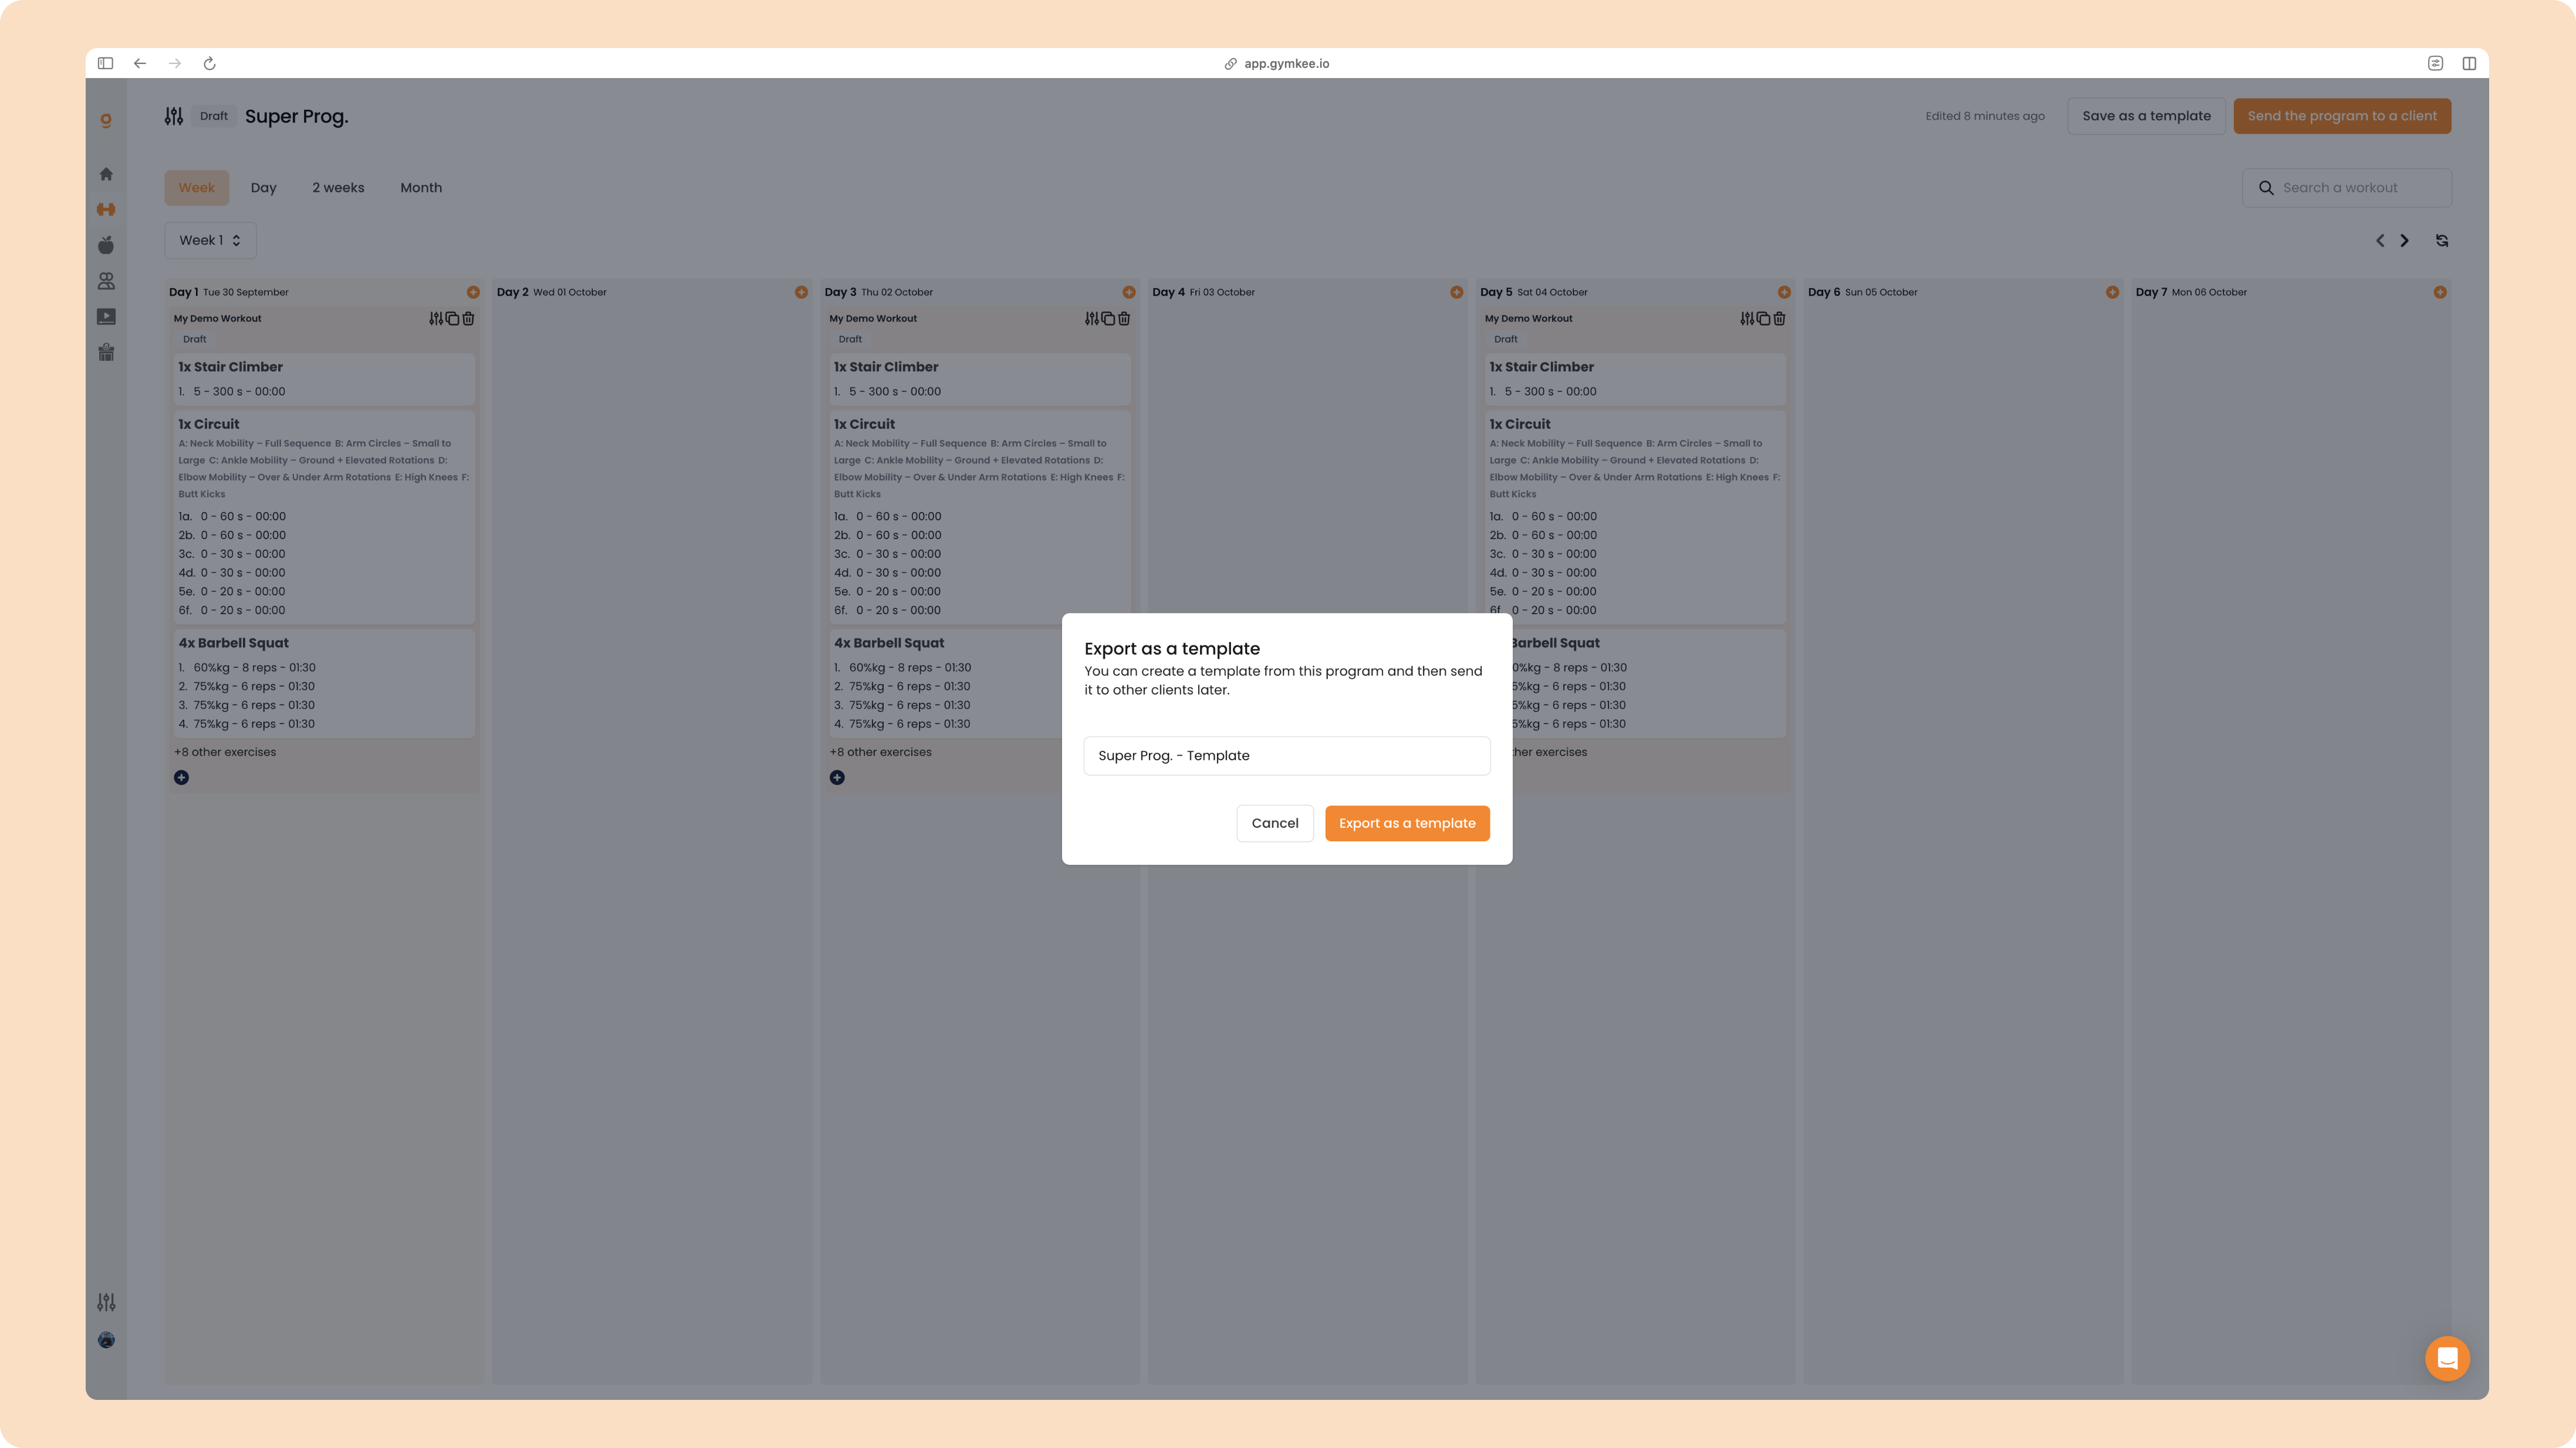Open the clients people icon in sidebar
2576x1448 pixels.
[106, 281]
